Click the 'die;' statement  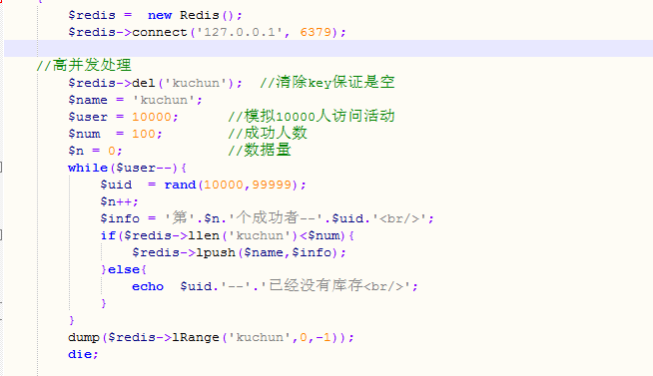coord(83,354)
